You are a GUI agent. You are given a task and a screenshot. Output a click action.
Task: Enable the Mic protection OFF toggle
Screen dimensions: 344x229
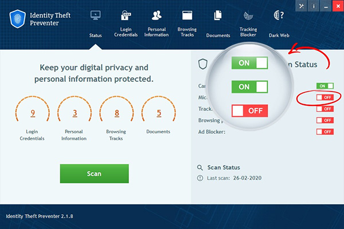pyautogui.click(x=325, y=97)
